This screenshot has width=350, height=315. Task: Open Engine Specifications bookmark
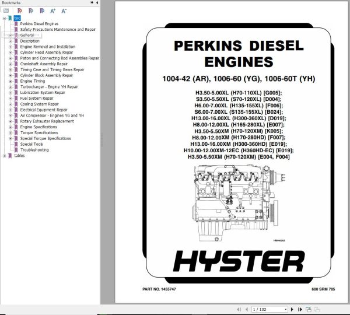coord(38,127)
